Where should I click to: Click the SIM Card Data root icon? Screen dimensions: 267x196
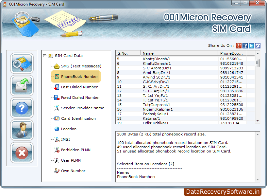(51, 56)
